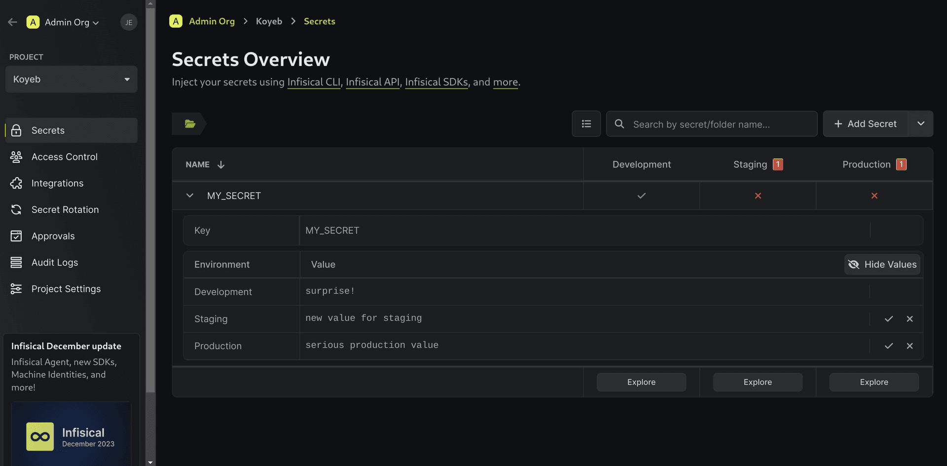This screenshot has width=947, height=466.
Task: Discard the Staging value change with X
Action: (910, 319)
